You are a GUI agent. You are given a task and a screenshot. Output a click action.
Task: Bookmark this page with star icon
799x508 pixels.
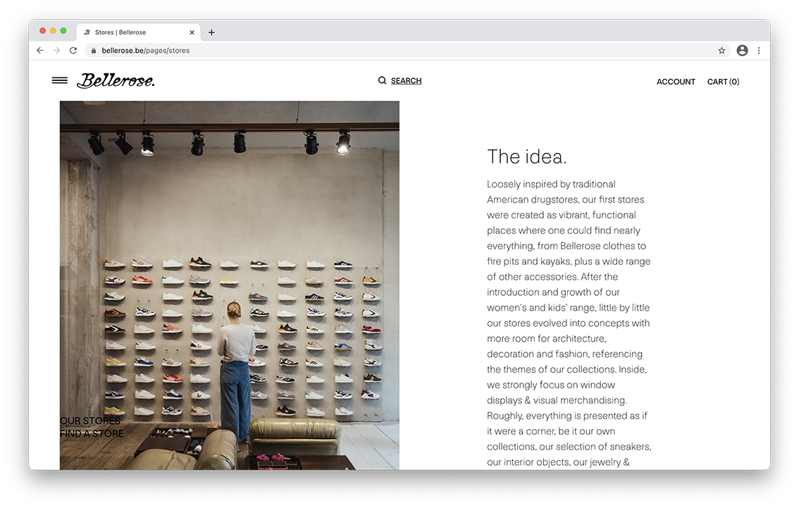click(x=721, y=51)
